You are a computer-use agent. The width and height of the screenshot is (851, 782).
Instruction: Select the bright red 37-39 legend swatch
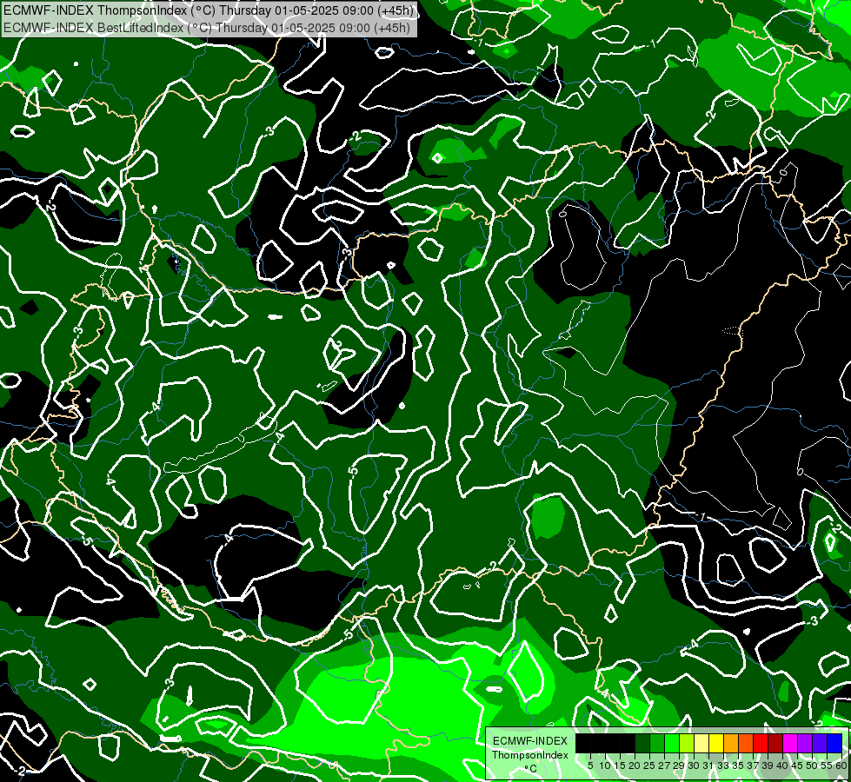[x=761, y=743]
